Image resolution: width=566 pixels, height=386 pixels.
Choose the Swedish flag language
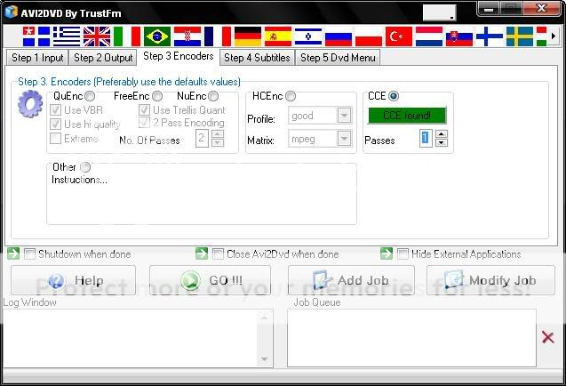[520, 36]
